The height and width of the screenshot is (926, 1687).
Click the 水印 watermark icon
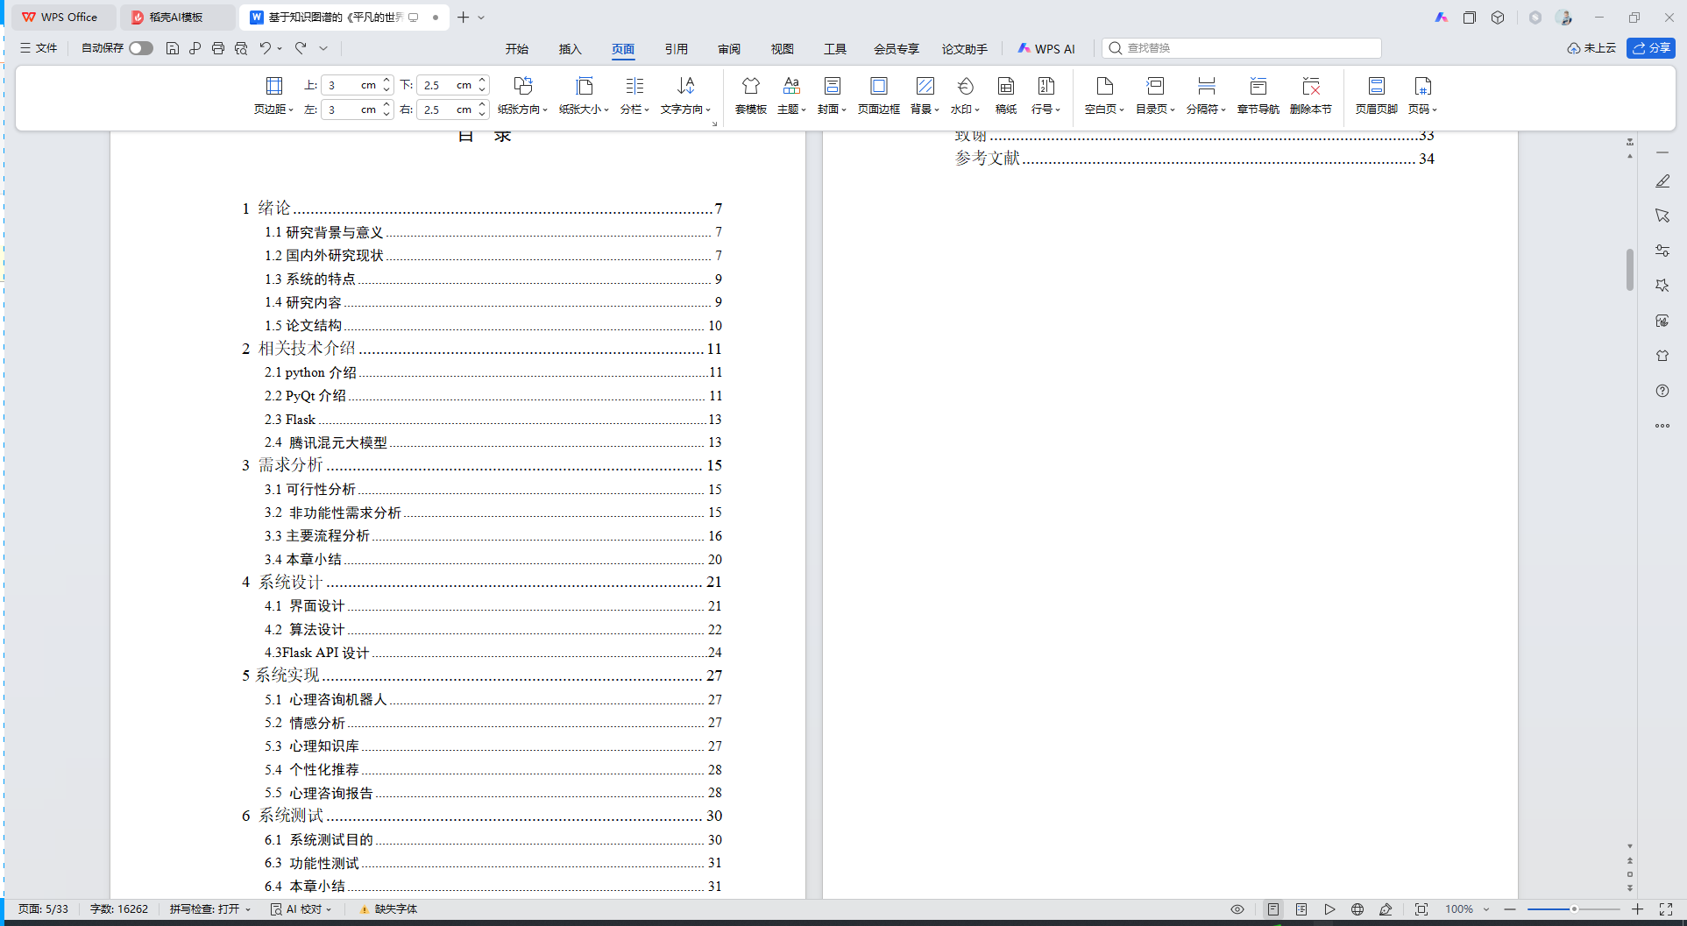[965, 86]
